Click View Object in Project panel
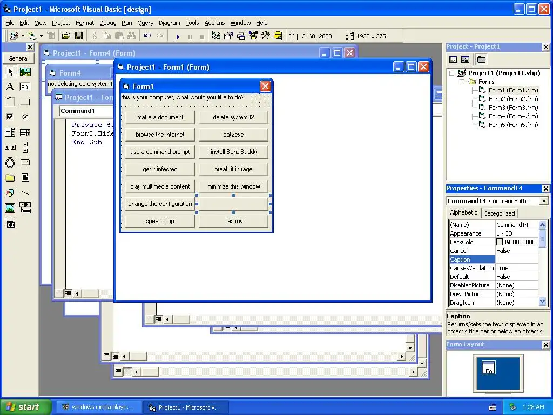 click(465, 59)
